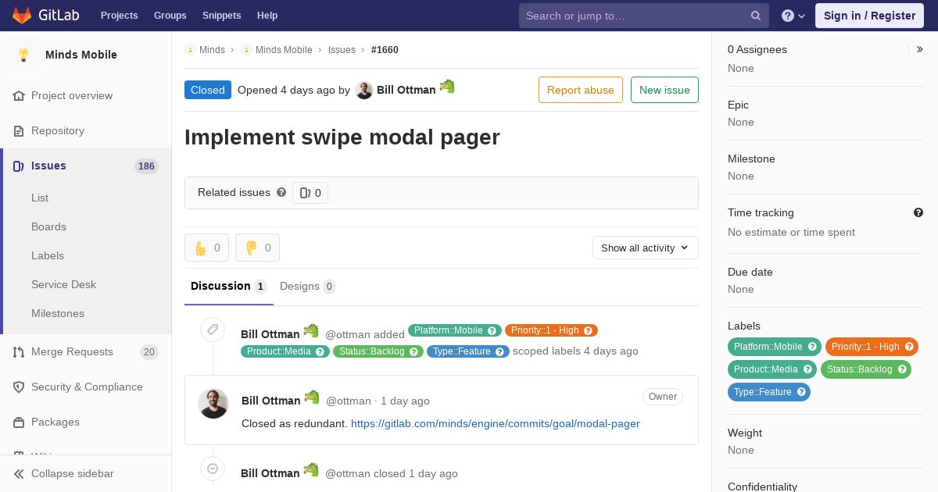Image resolution: width=938 pixels, height=492 pixels.
Task: Open the Help menu item
Action: click(x=267, y=16)
